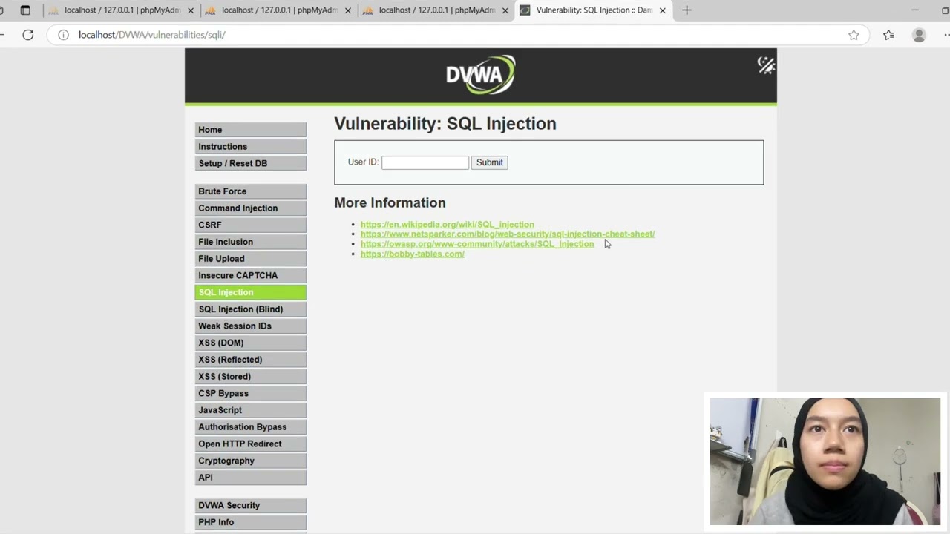
Task: Switch to the first phpMyAdmin tab
Action: coord(120,10)
